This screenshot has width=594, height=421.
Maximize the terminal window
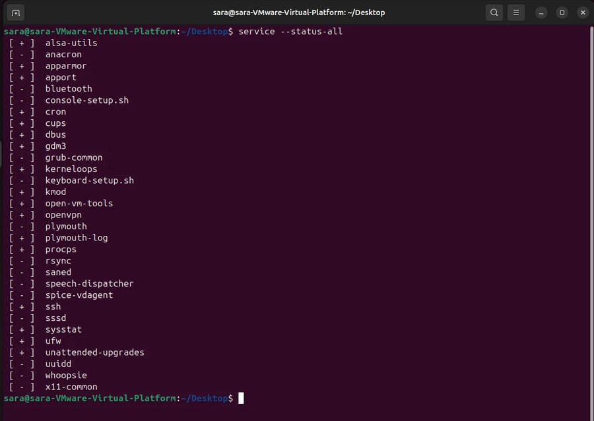point(562,13)
